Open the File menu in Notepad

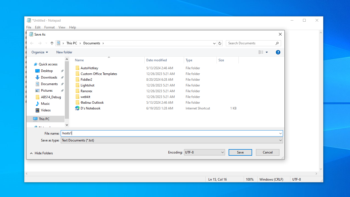(x=29, y=27)
